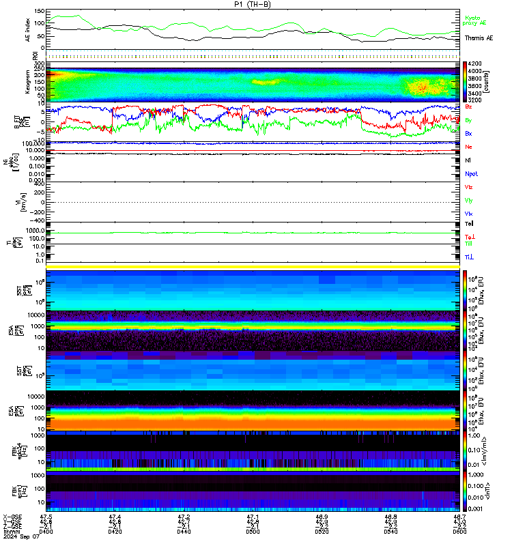Screen dimensions: 512x546
Task: Click the SST ion energy spectrogram
Action: (x=253, y=291)
